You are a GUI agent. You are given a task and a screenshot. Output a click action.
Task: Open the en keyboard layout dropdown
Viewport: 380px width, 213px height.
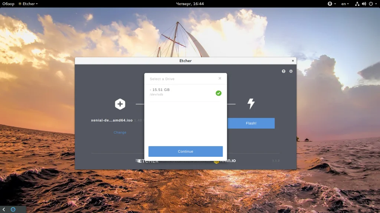pos(345,4)
